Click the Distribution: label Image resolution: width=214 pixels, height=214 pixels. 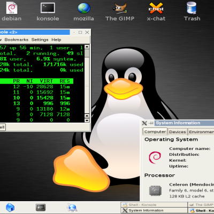click(184, 155)
